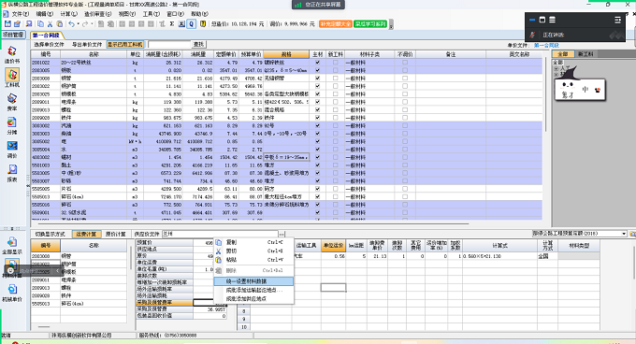Open the 机械单价 sidebar icon

tap(12, 293)
